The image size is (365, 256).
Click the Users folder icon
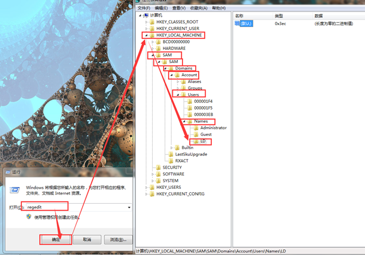coord(184,95)
